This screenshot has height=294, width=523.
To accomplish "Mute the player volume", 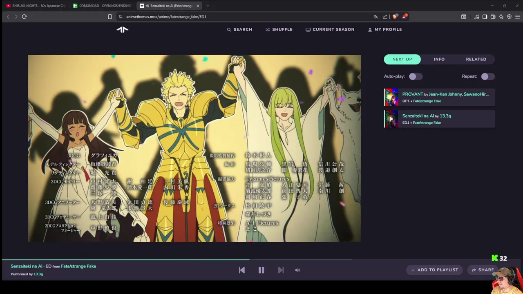I will [x=297, y=270].
